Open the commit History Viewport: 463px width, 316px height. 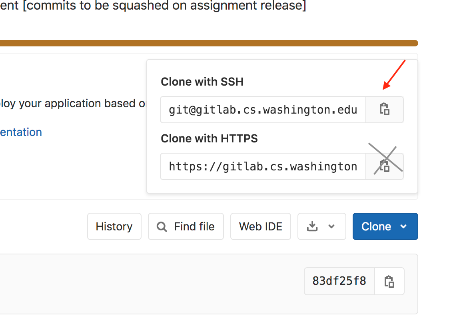[114, 226]
